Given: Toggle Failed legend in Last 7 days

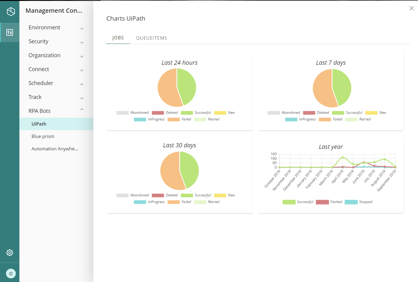Looking at the screenshot, I should tap(330, 119).
